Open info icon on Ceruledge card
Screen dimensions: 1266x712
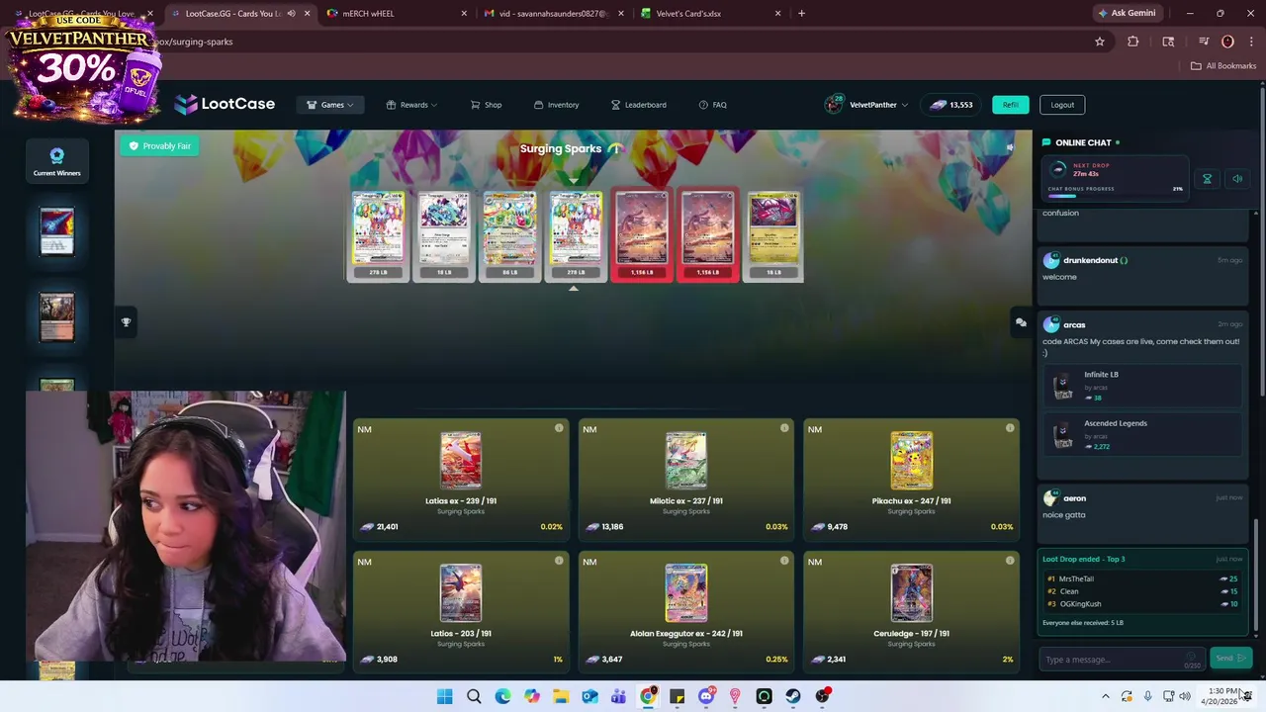coord(1010,561)
